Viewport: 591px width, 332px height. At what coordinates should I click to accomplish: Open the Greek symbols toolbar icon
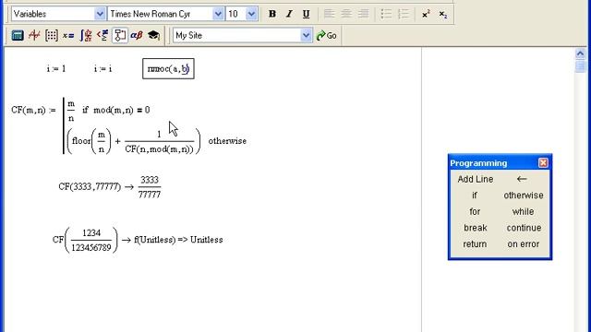click(137, 35)
